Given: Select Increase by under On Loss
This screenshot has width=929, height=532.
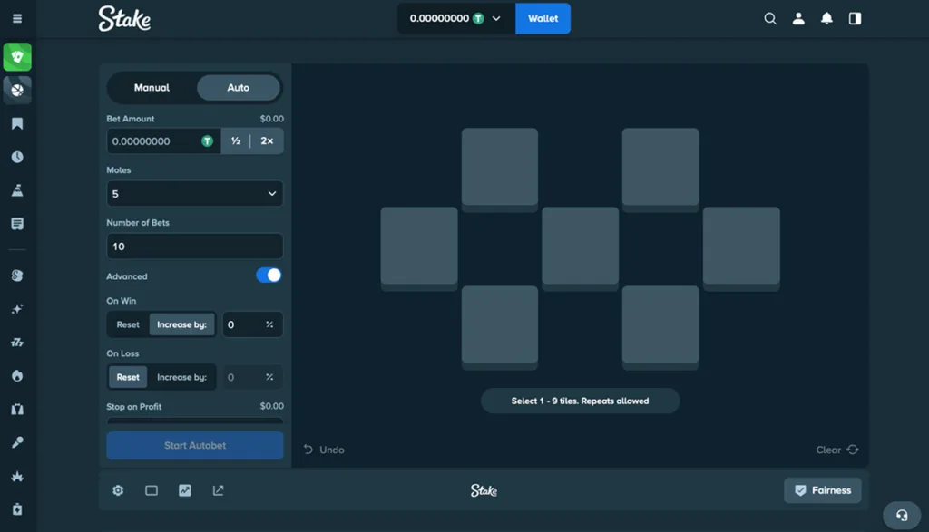Looking at the screenshot, I should (181, 377).
